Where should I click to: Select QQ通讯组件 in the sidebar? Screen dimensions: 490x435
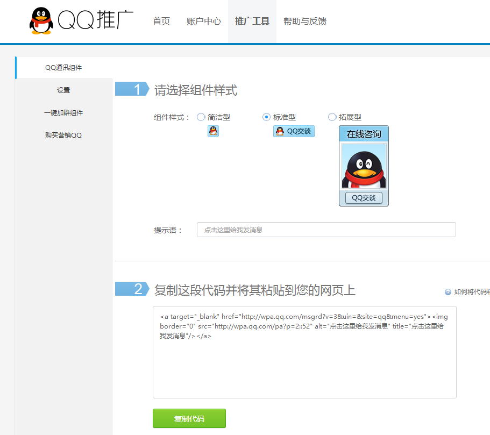point(63,68)
